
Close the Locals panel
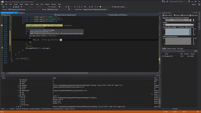point(159,76)
